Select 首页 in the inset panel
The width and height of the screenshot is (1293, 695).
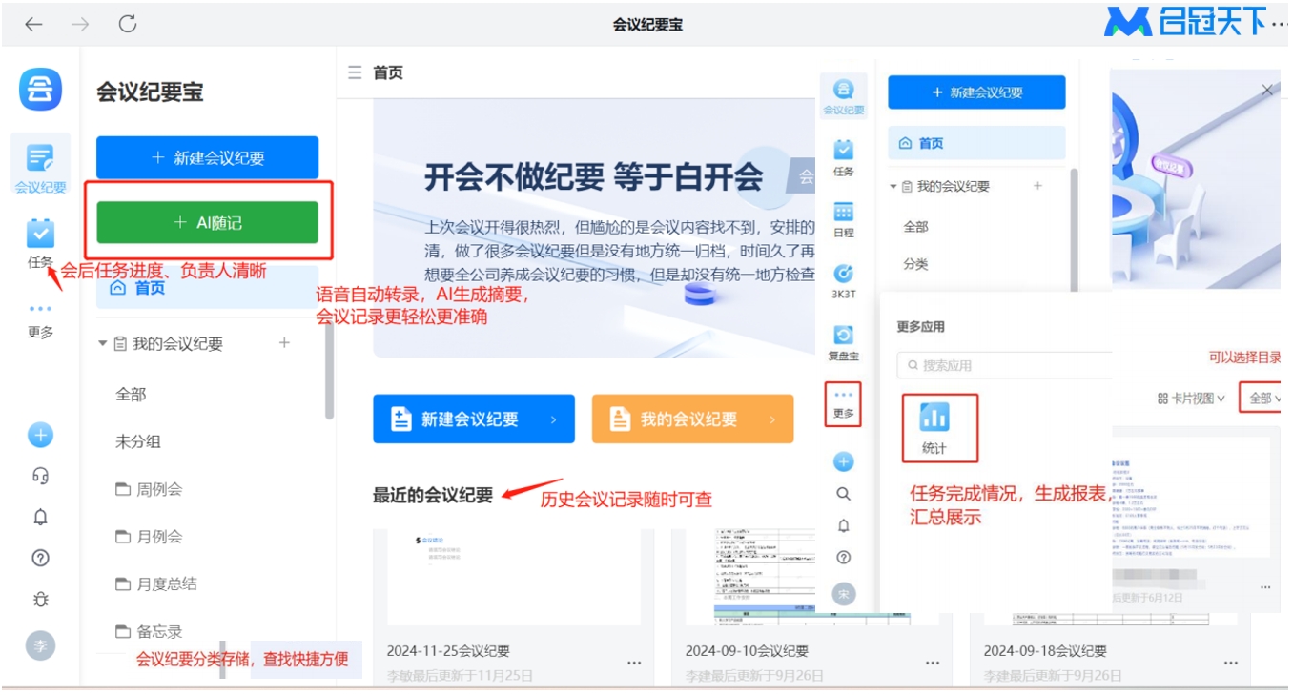(x=976, y=143)
